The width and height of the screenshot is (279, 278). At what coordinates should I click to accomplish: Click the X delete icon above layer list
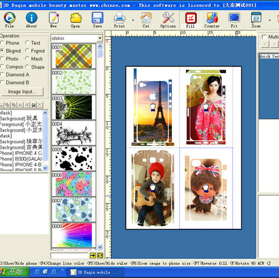(40, 105)
